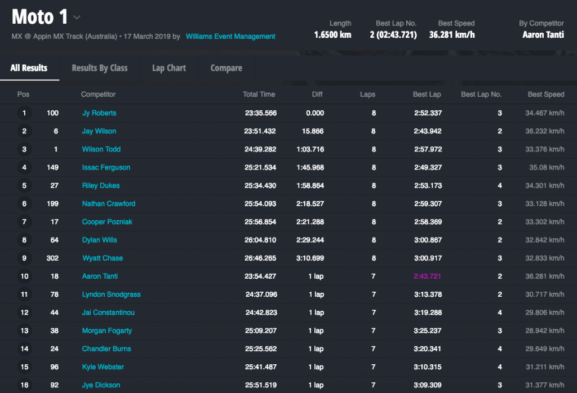Click position 1 circle badge
577x393 pixels.
pyautogui.click(x=24, y=113)
